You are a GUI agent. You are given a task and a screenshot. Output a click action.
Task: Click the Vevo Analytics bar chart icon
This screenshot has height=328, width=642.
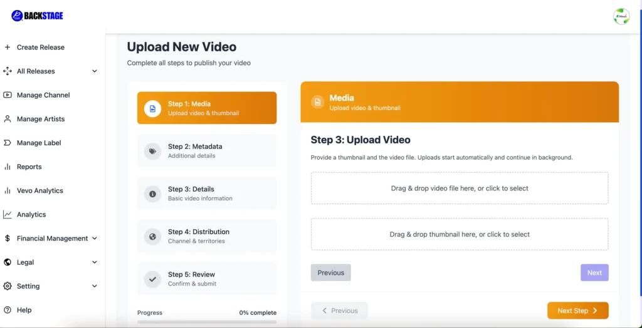8,191
